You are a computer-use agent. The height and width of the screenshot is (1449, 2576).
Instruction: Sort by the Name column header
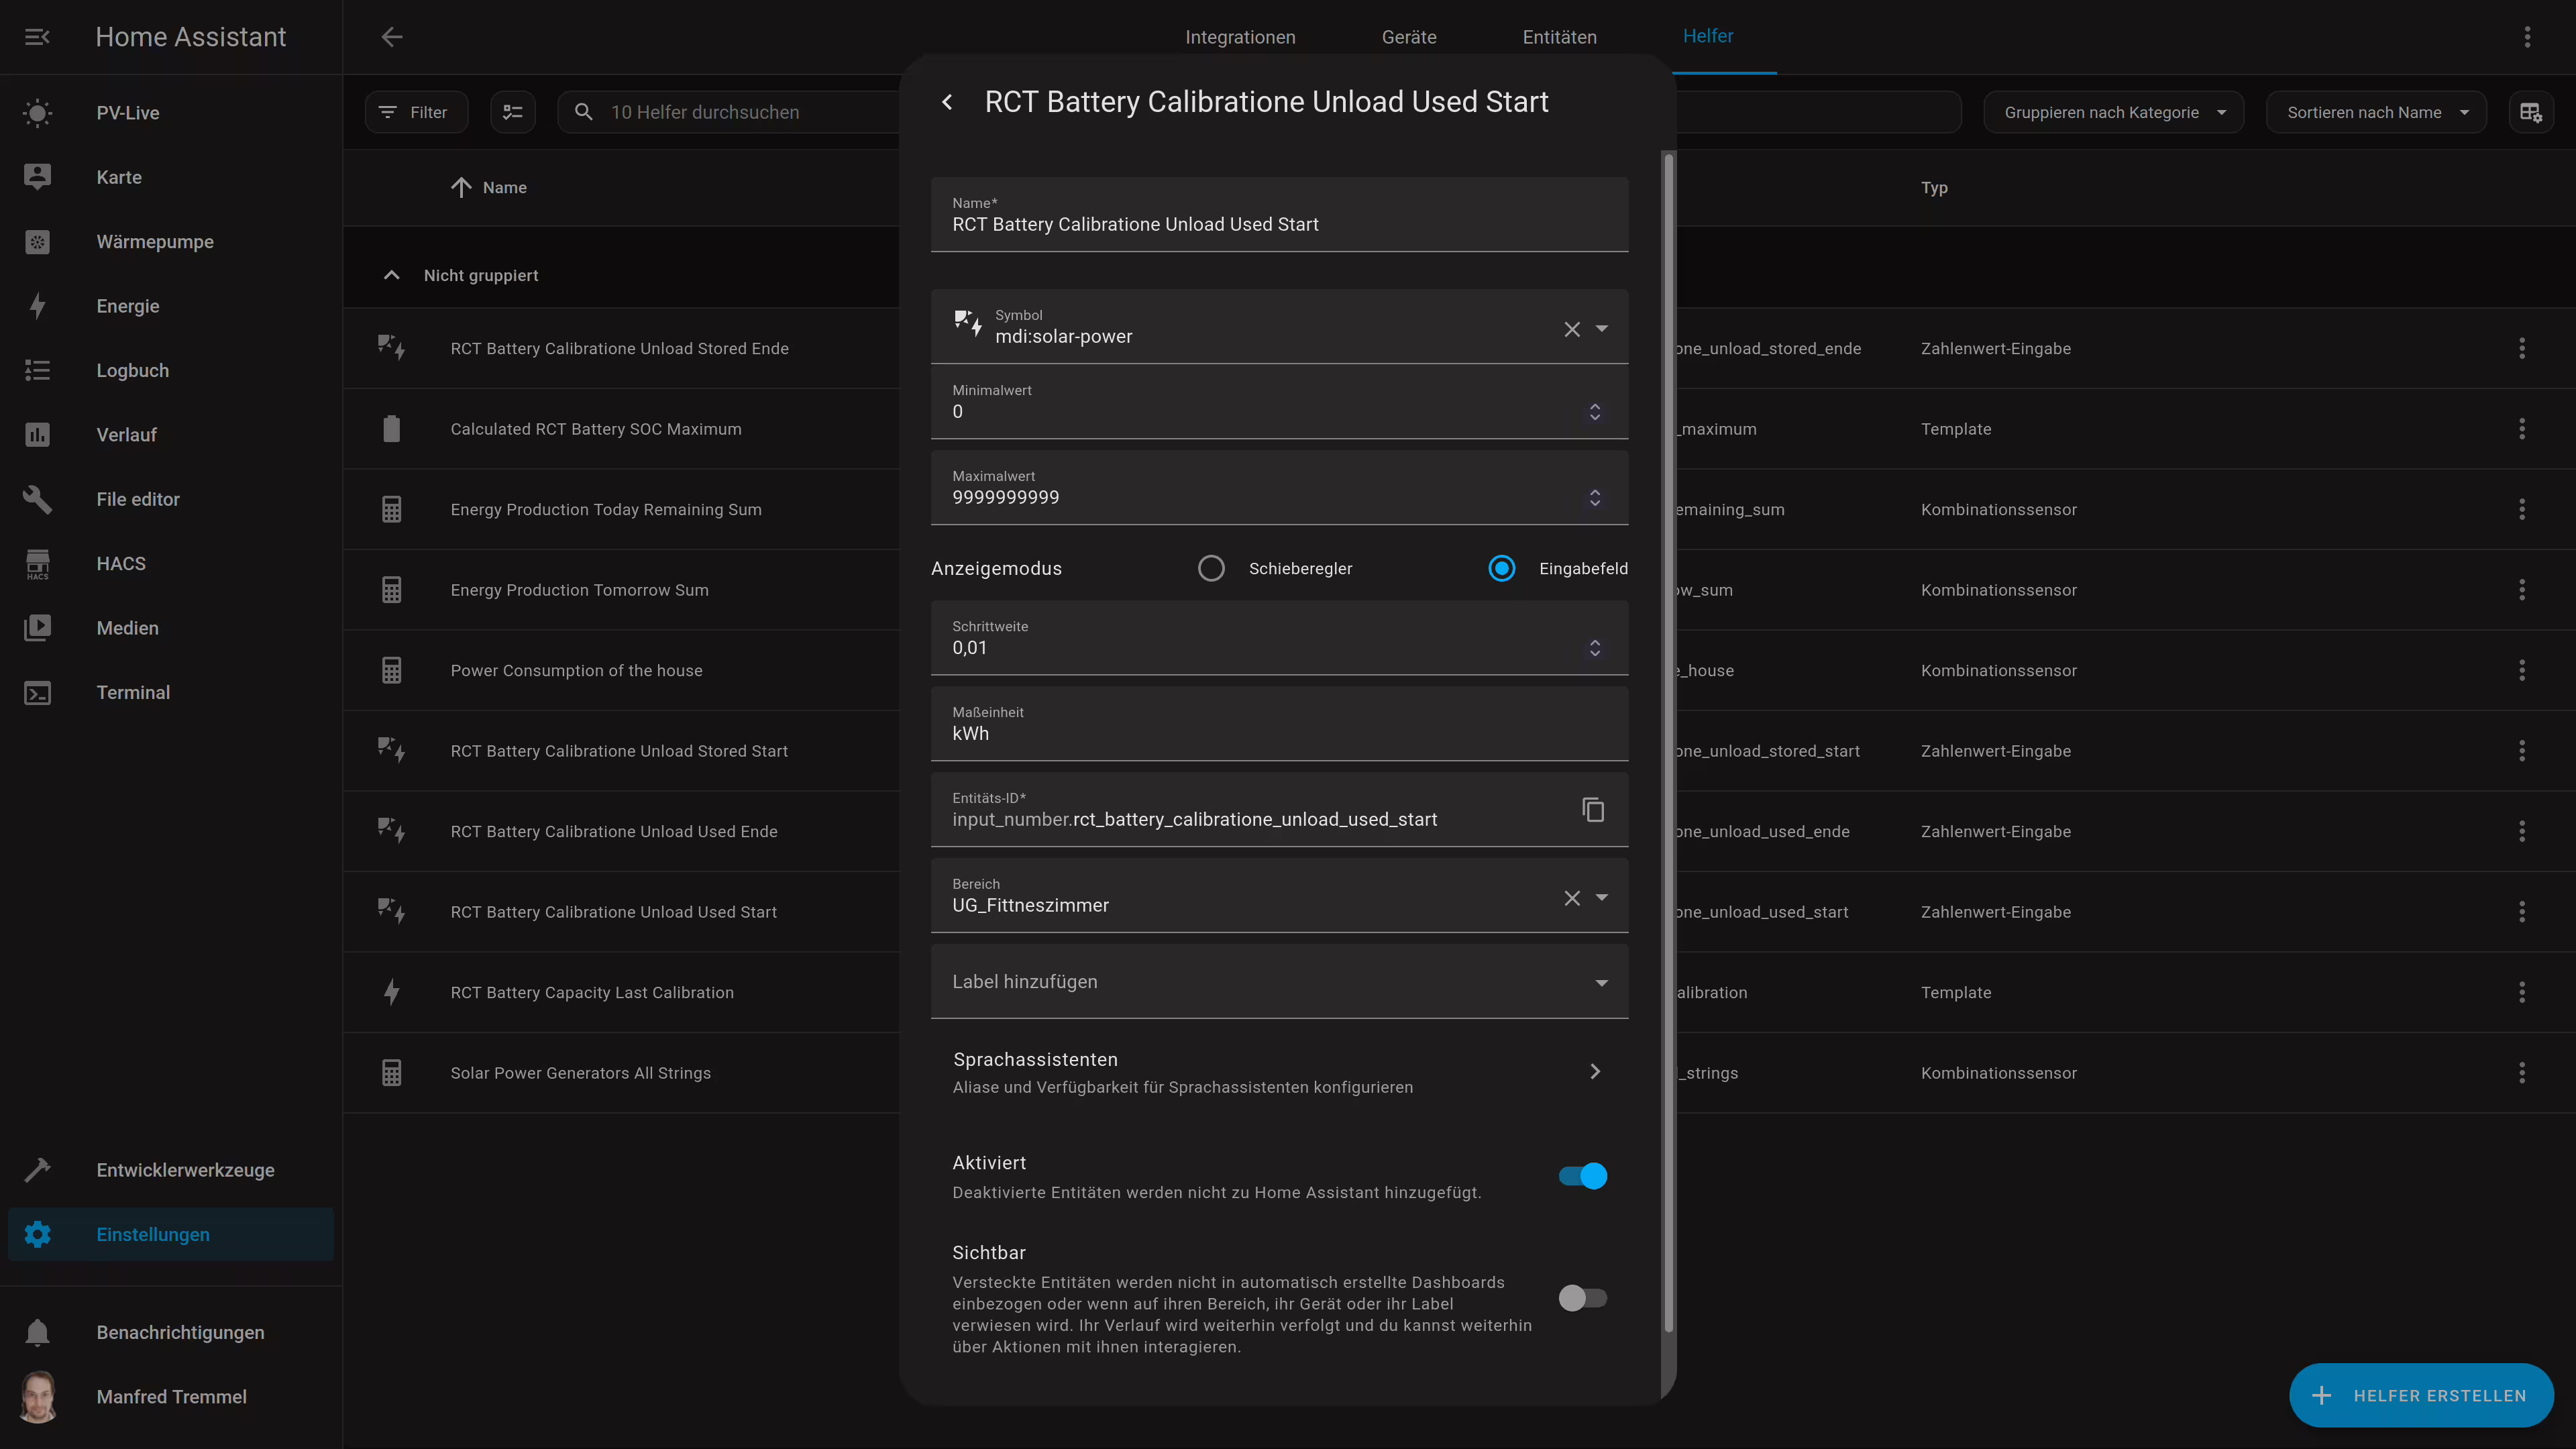point(504,187)
